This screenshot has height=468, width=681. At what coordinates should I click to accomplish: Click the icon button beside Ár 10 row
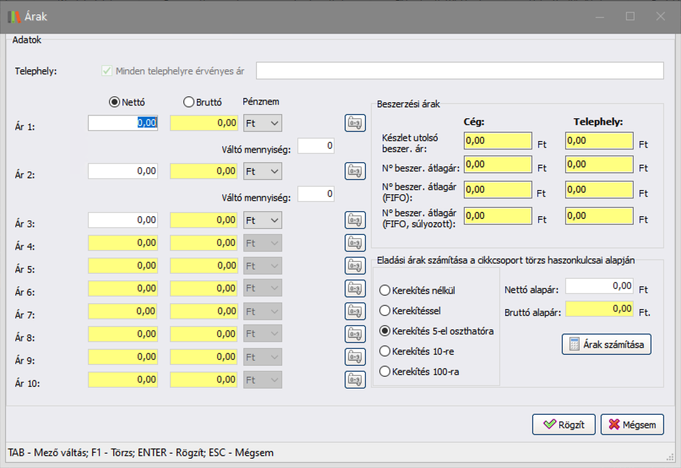[x=355, y=380]
